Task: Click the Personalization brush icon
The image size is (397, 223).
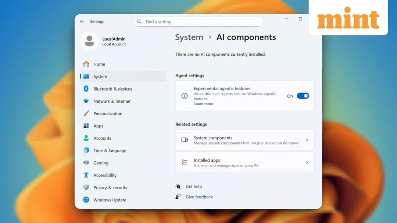Action: point(86,113)
